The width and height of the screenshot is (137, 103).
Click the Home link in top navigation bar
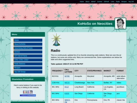pos(82,2)
